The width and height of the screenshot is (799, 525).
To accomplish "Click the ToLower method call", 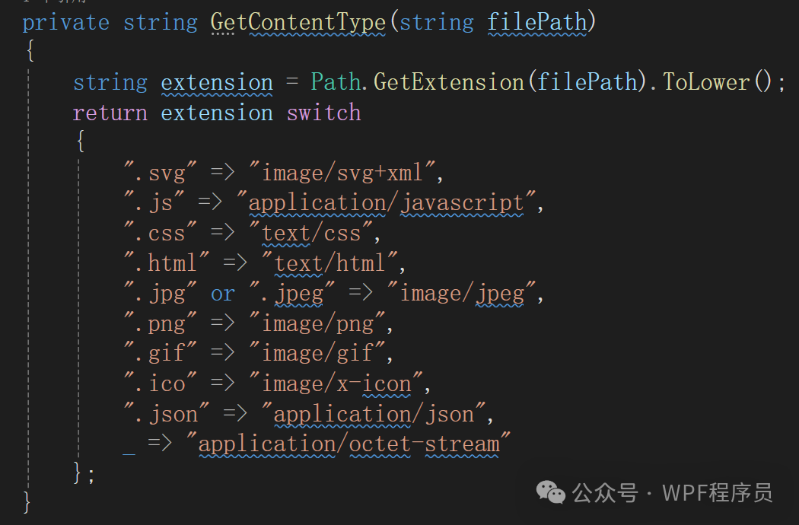I will [x=706, y=82].
